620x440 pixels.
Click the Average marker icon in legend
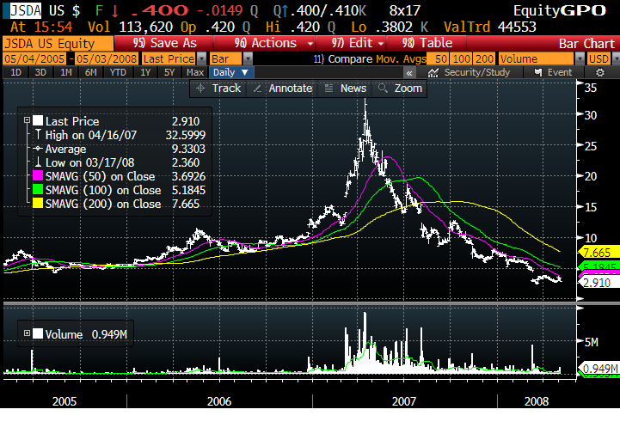click(x=38, y=149)
